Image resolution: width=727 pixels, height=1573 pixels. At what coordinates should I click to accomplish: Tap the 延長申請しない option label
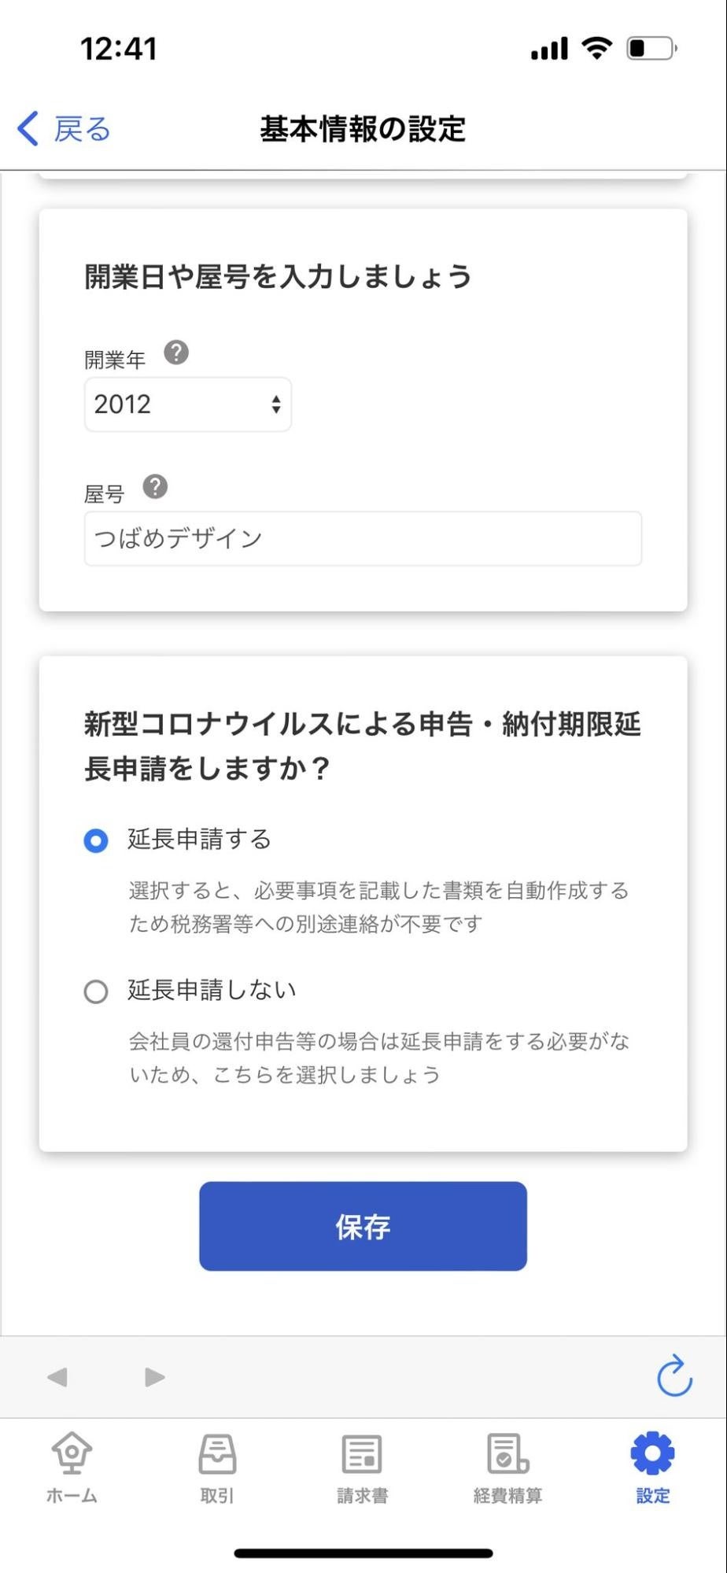[212, 990]
